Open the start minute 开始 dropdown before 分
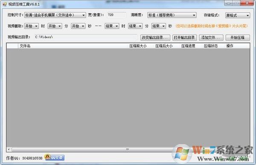Screen dimensions: 256x165 [55, 26]
